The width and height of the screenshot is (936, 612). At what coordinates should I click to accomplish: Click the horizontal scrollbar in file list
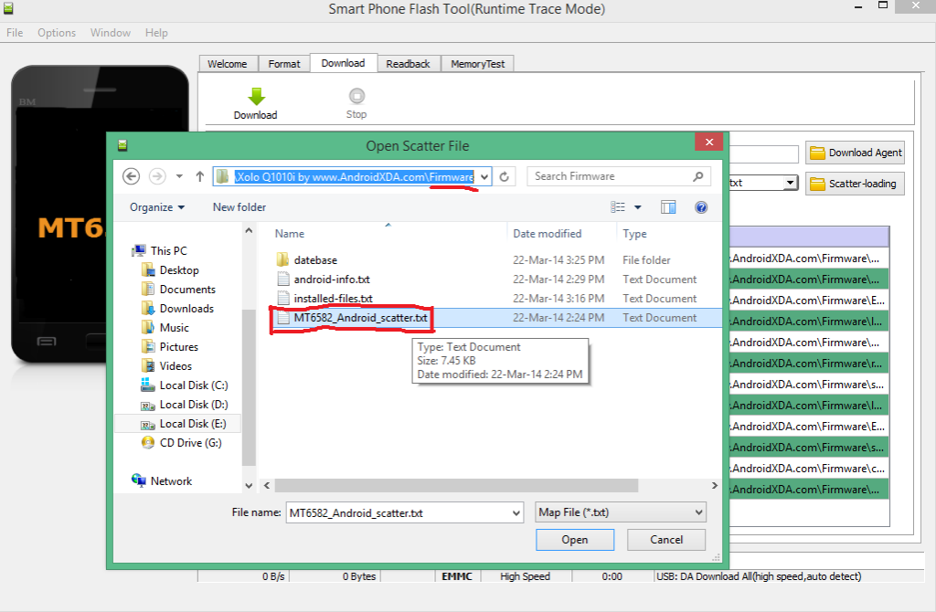(484, 485)
